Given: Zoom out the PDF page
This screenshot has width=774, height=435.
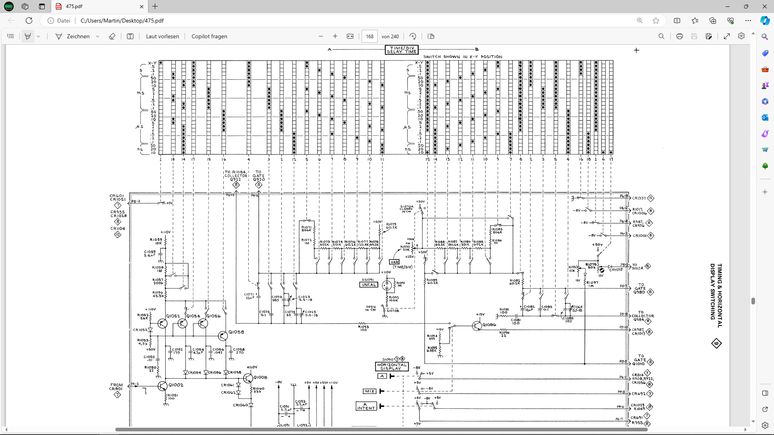Looking at the screenshot, I should (321, 36).
